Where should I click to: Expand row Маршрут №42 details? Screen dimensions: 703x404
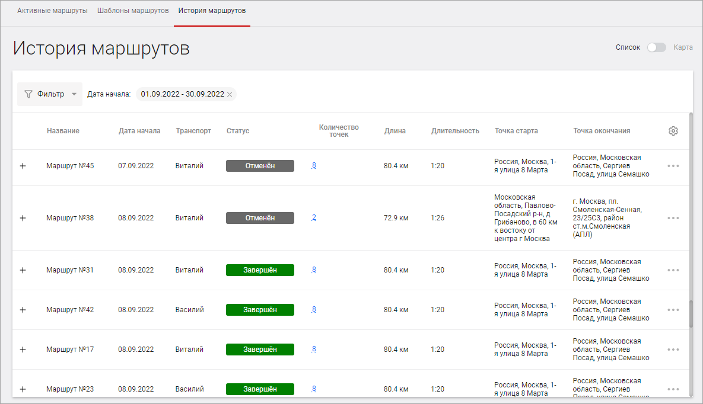pyautogui.click(x=23, y=310)
